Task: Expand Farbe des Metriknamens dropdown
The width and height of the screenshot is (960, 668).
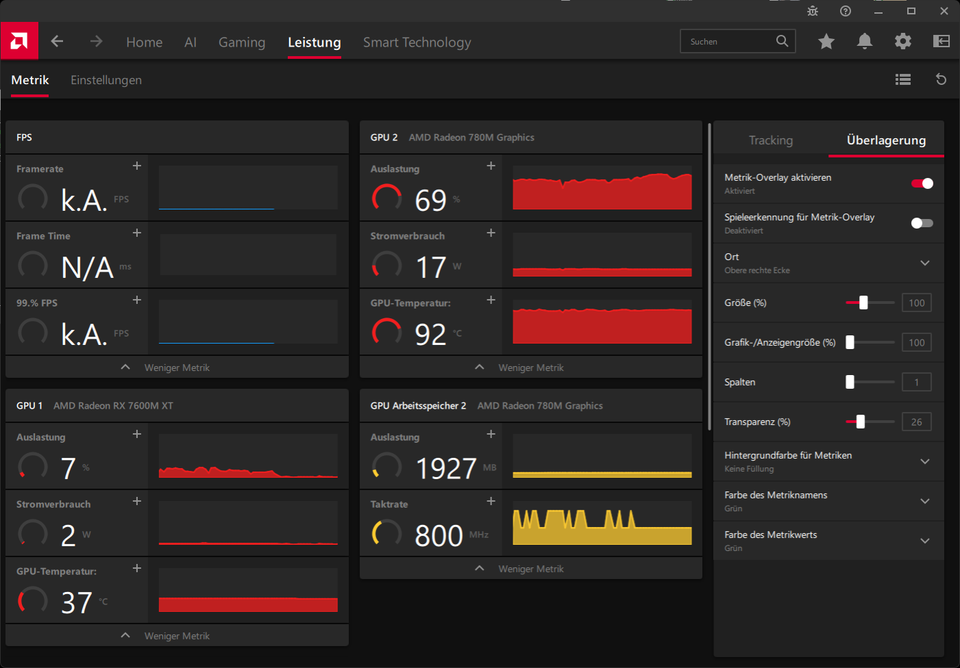Action: [924, 501]
